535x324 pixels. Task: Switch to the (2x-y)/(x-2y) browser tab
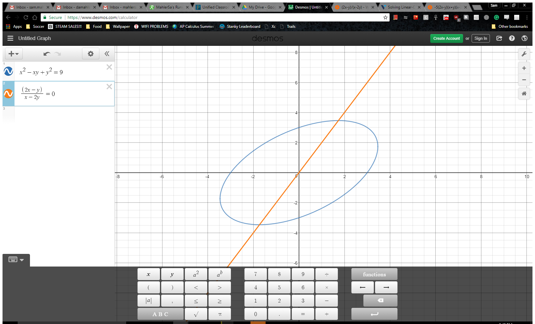[x=354, y=7]
